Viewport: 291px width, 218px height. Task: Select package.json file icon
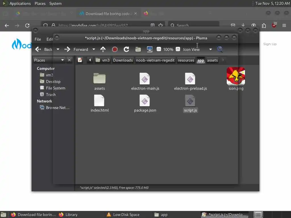click(x=145, y=100)
